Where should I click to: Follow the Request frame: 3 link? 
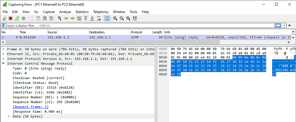[31, 107]
